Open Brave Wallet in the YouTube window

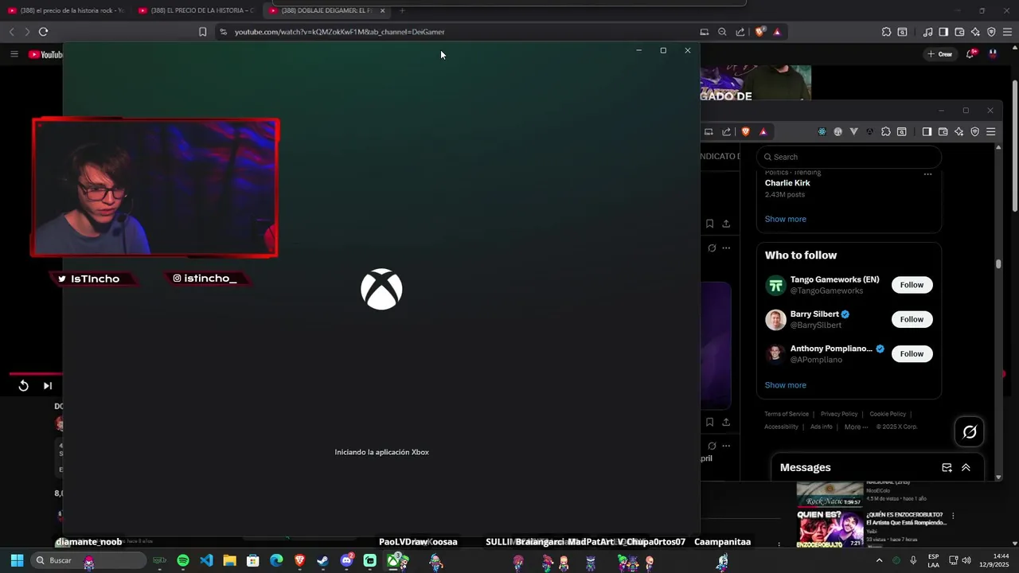tap(959, 32)
